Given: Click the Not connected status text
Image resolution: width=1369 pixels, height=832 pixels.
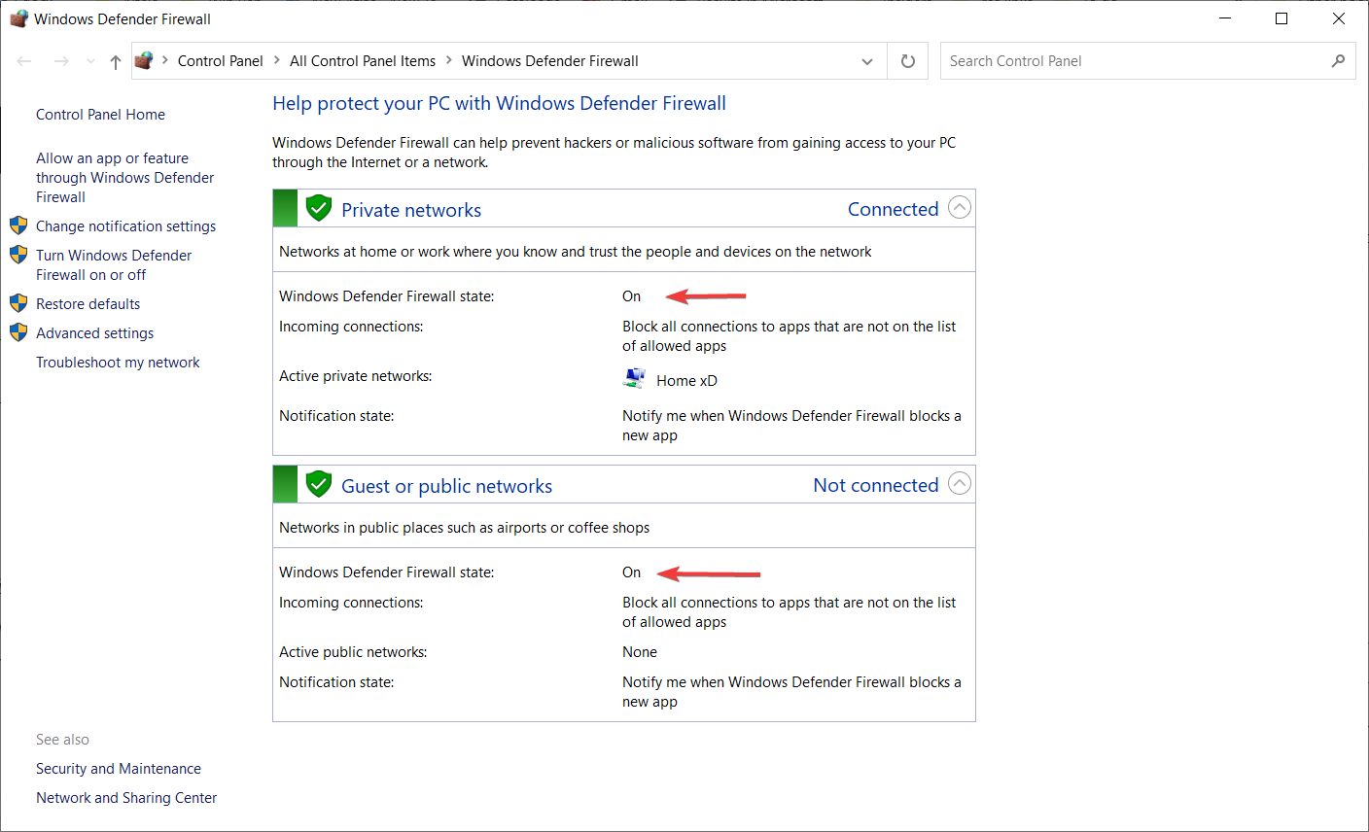Looking at the screenshot, I should pos(876,485).
